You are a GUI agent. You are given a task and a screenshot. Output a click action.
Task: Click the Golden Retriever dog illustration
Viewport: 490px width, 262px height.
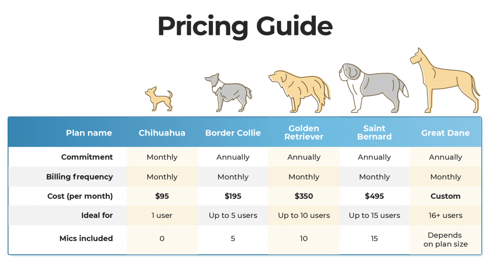pyautogui.click(x=300, y=91)
